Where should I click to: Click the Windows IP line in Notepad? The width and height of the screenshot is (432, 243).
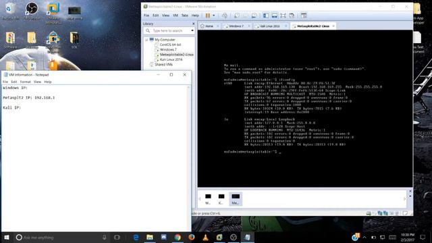coord(15,88)
